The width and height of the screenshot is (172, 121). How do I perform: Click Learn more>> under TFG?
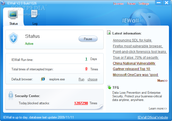click(x=158, y=108)
